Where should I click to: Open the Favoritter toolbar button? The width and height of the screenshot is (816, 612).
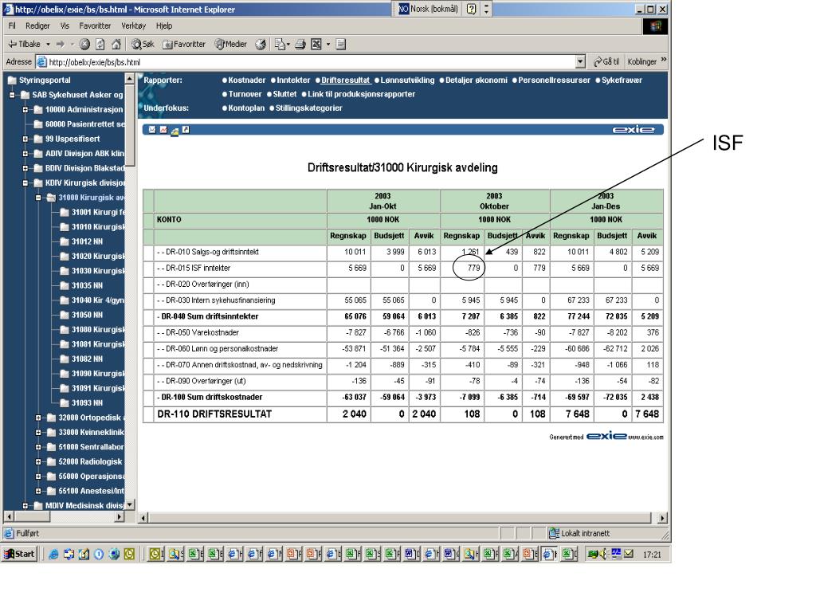pyautogui.click(x=184, y=45)
